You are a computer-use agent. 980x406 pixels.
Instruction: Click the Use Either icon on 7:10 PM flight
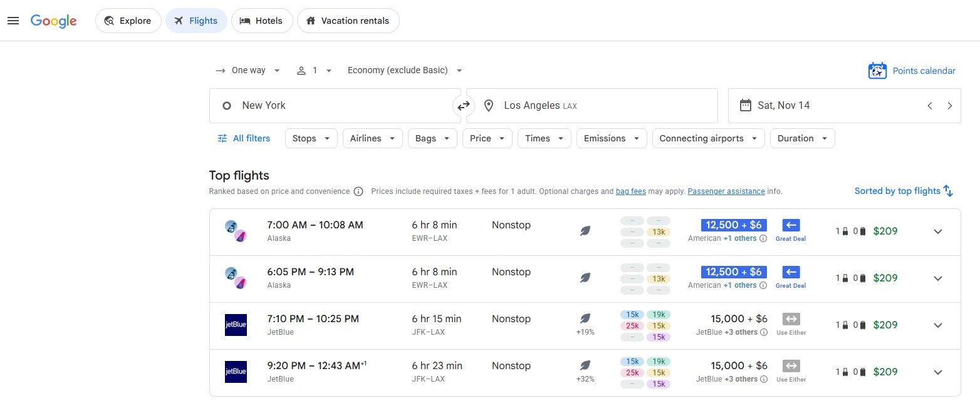791,319
